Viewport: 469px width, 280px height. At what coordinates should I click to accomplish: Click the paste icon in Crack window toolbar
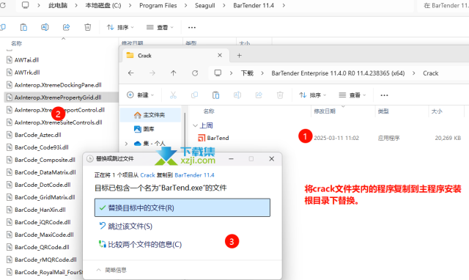pos(215,95)
